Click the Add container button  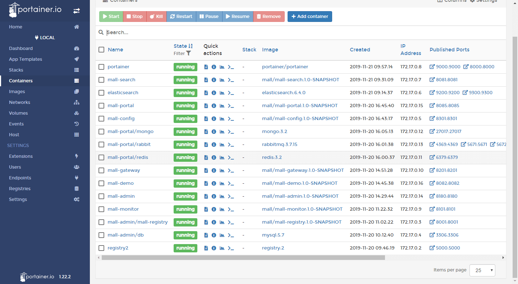(x=310, y=17)
